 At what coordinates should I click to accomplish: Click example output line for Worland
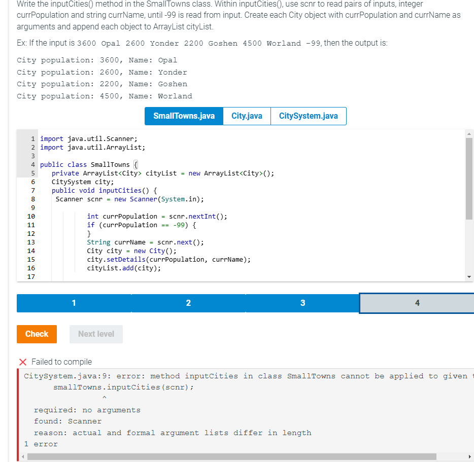[105, 96]
